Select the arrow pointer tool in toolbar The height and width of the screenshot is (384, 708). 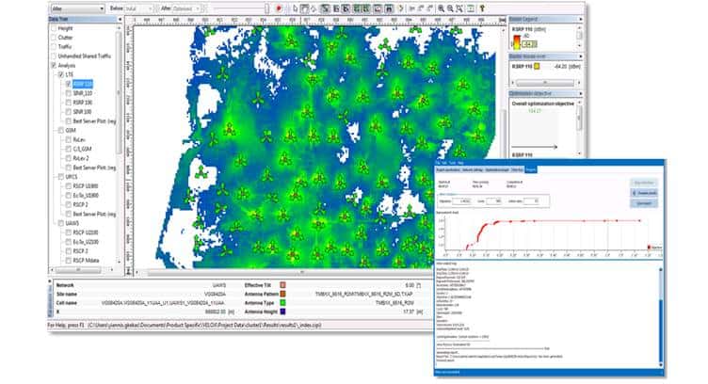(x=294, y=8)
